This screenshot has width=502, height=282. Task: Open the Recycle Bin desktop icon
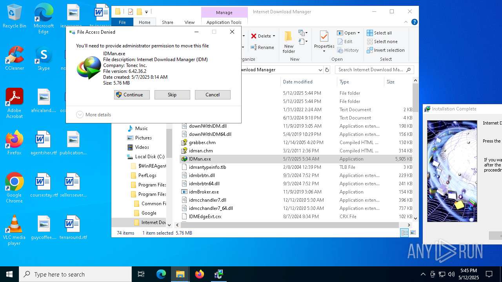click(x=14, y=16)
